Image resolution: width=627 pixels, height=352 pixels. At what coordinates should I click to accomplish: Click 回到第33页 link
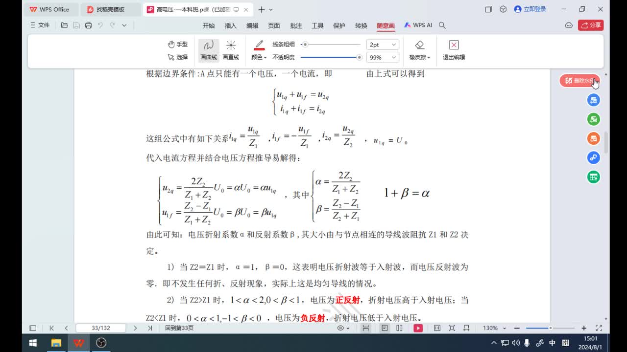pos(179,328)
